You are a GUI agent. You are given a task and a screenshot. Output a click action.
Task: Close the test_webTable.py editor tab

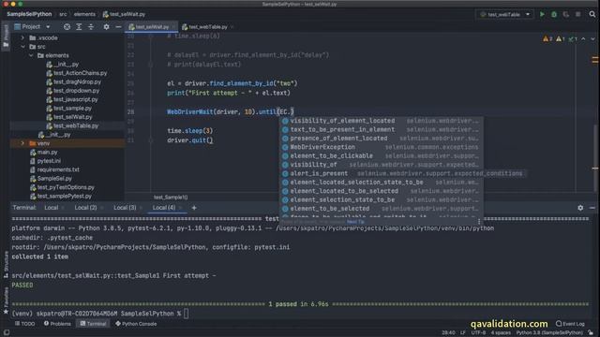(x=232, y=27)
